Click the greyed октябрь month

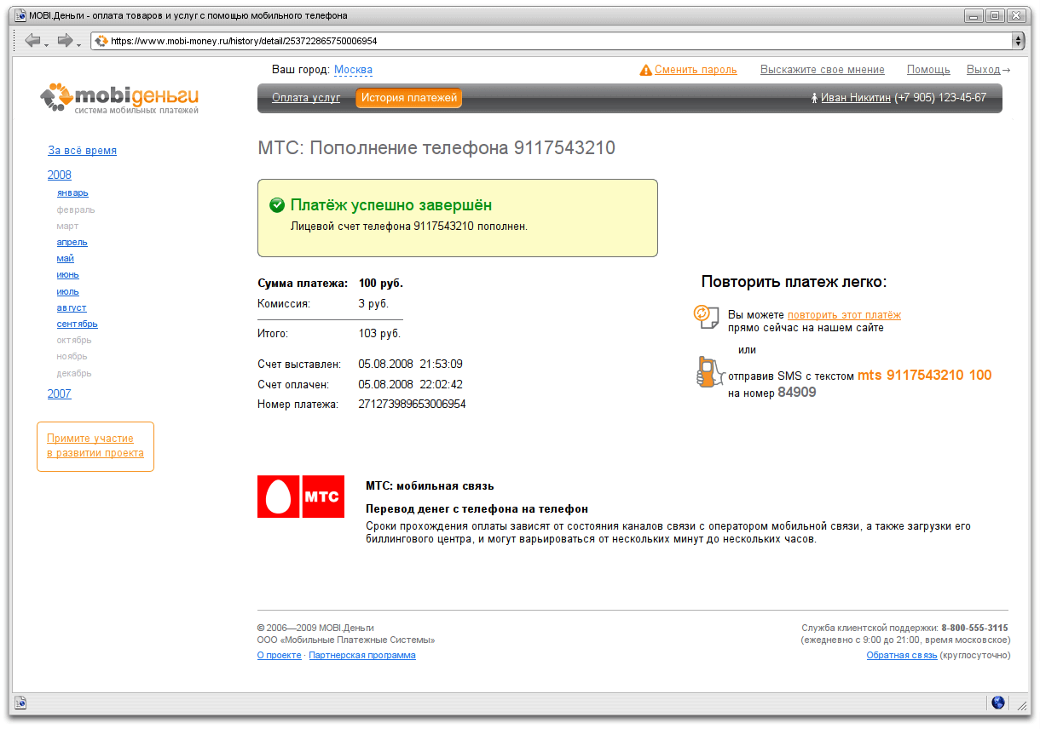click(x=74, y=341)
